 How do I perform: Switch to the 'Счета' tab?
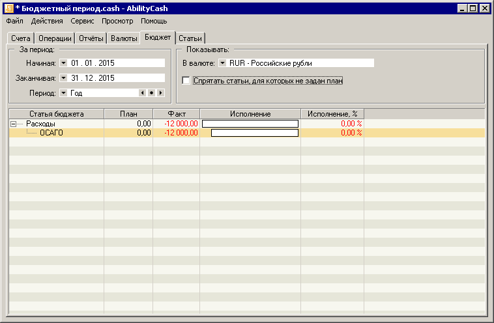pos(21,38)
